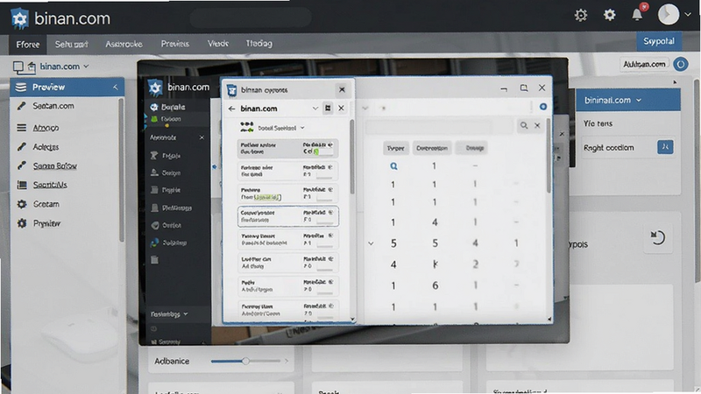This screenshot has height=394, width=701.
Task: Adjust the Adbanice slider handle
Action: tap(245, 361)
